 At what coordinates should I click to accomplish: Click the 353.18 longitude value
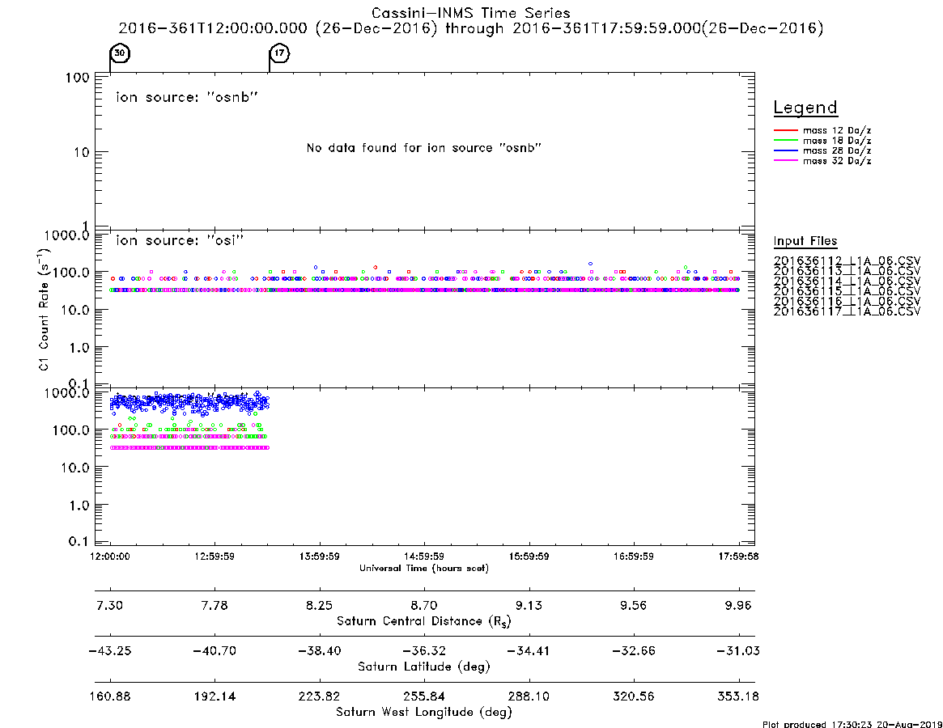738,696
